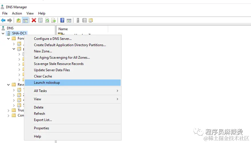Open the Help menu in menu bar
The height and width of the screenshot is (143, 251).
click(x=42, y=13)
